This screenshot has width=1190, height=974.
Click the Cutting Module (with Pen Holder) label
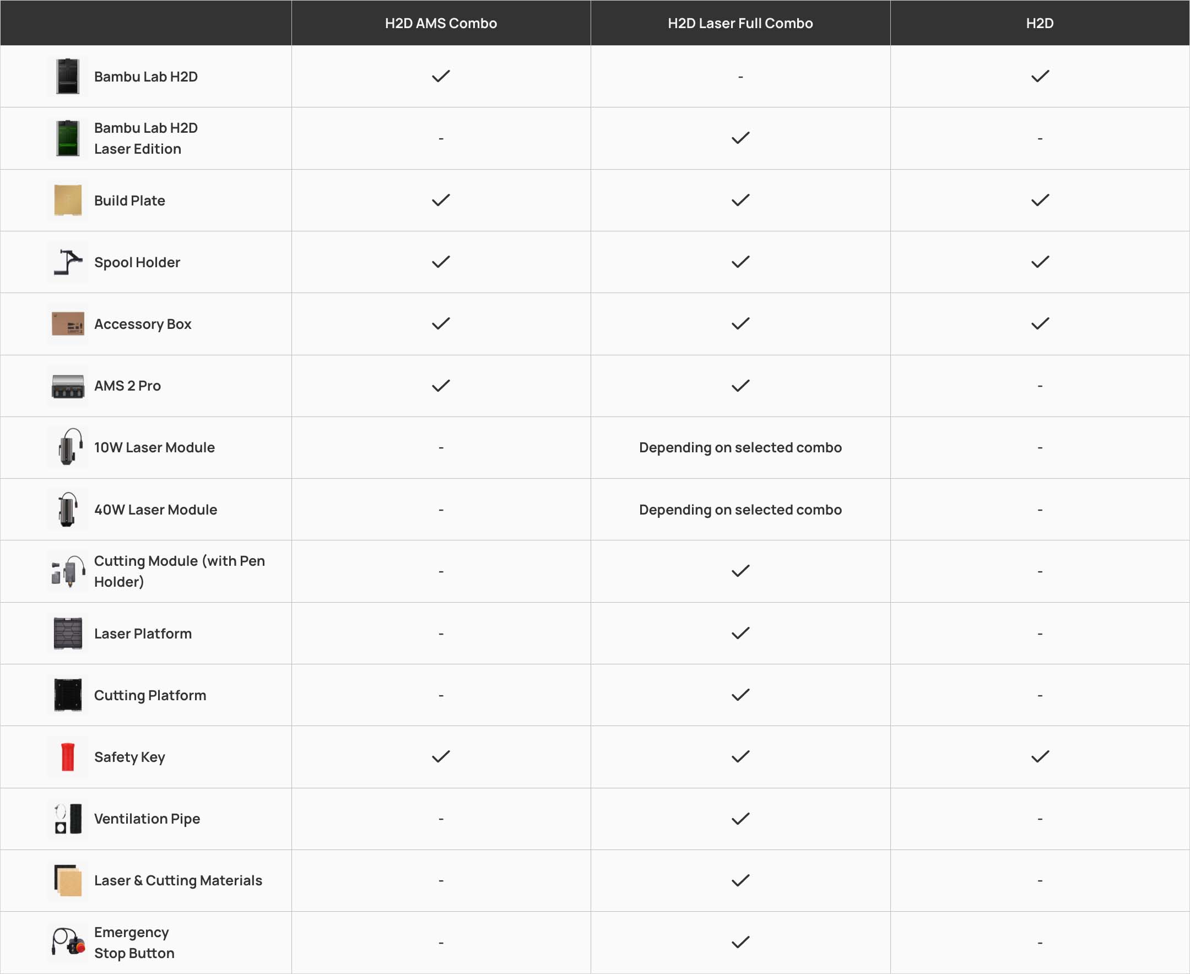(179, 571)
